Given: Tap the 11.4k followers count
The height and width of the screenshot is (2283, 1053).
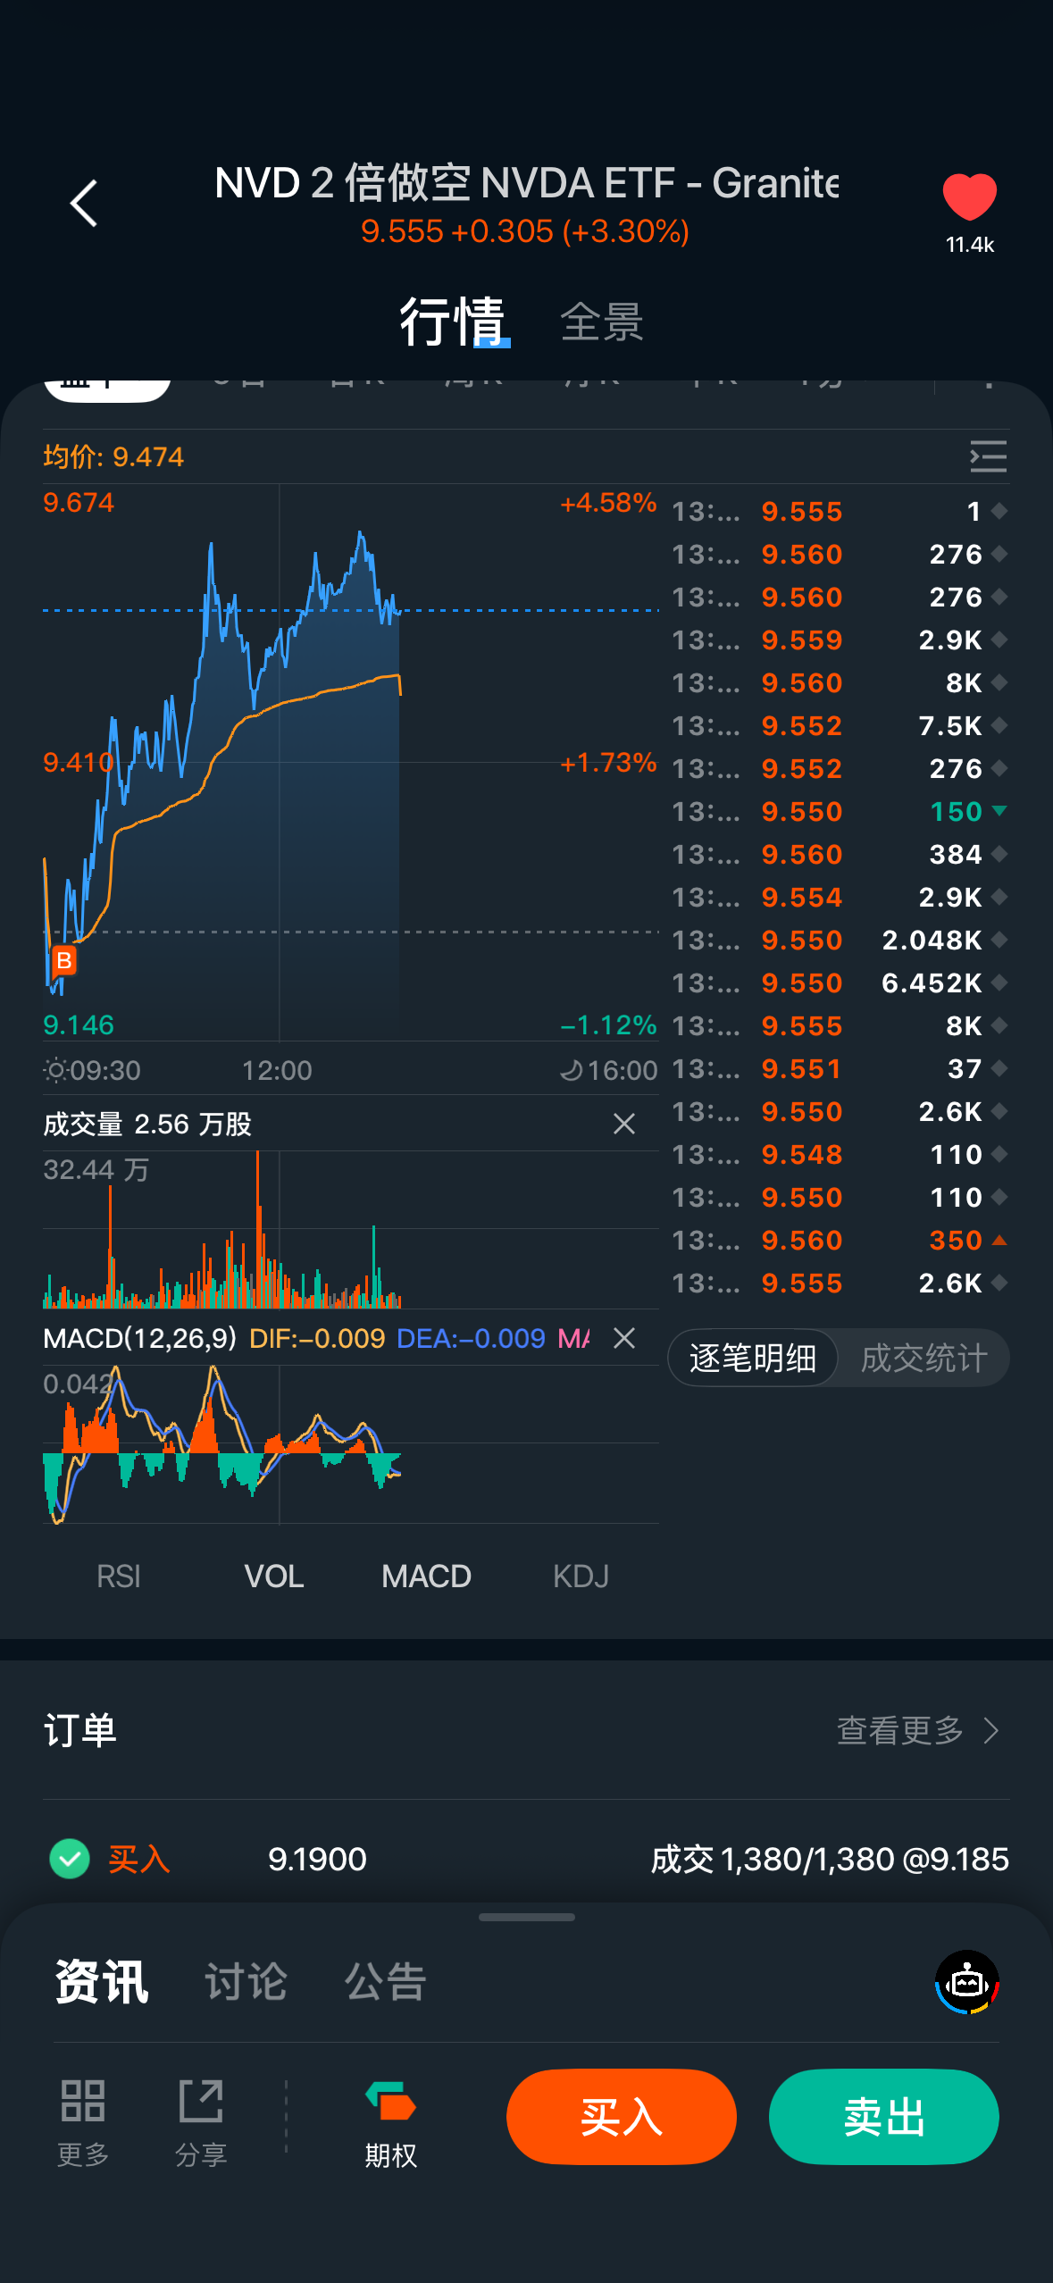Looking at the screenshot, I should [970, 245].
